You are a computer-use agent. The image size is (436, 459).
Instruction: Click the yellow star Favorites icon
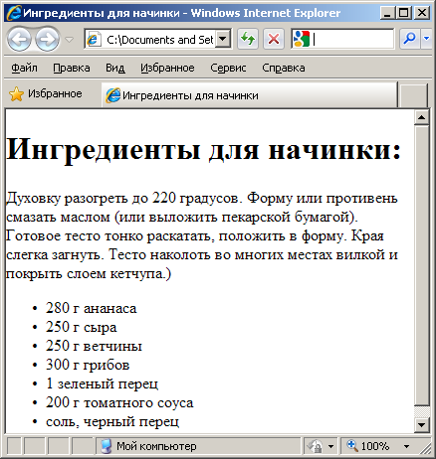(16, 94)
